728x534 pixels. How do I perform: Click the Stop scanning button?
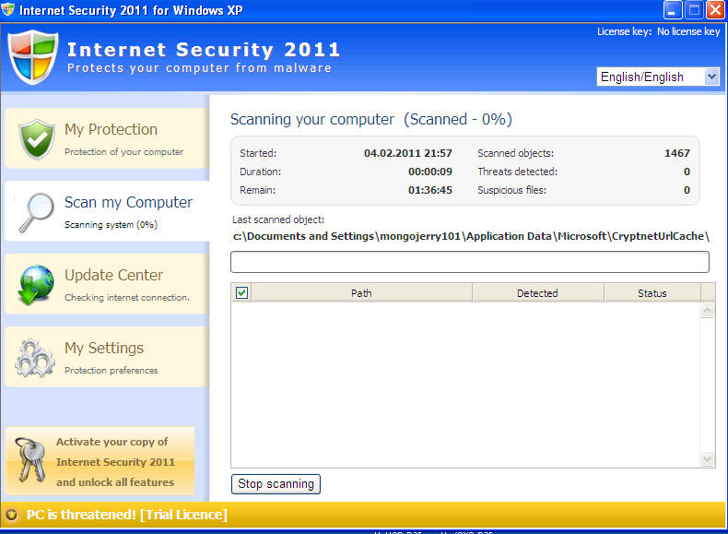pos(276,484)
